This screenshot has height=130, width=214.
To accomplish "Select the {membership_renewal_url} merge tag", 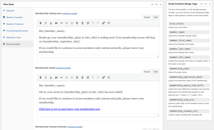I will (x=189, y=111).
